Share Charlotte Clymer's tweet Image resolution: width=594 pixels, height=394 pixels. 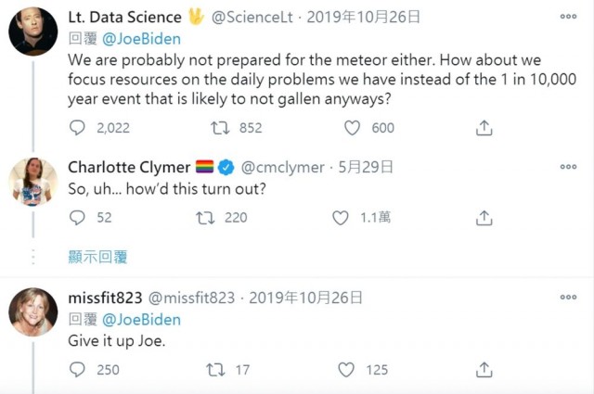(x=484, y=218)
